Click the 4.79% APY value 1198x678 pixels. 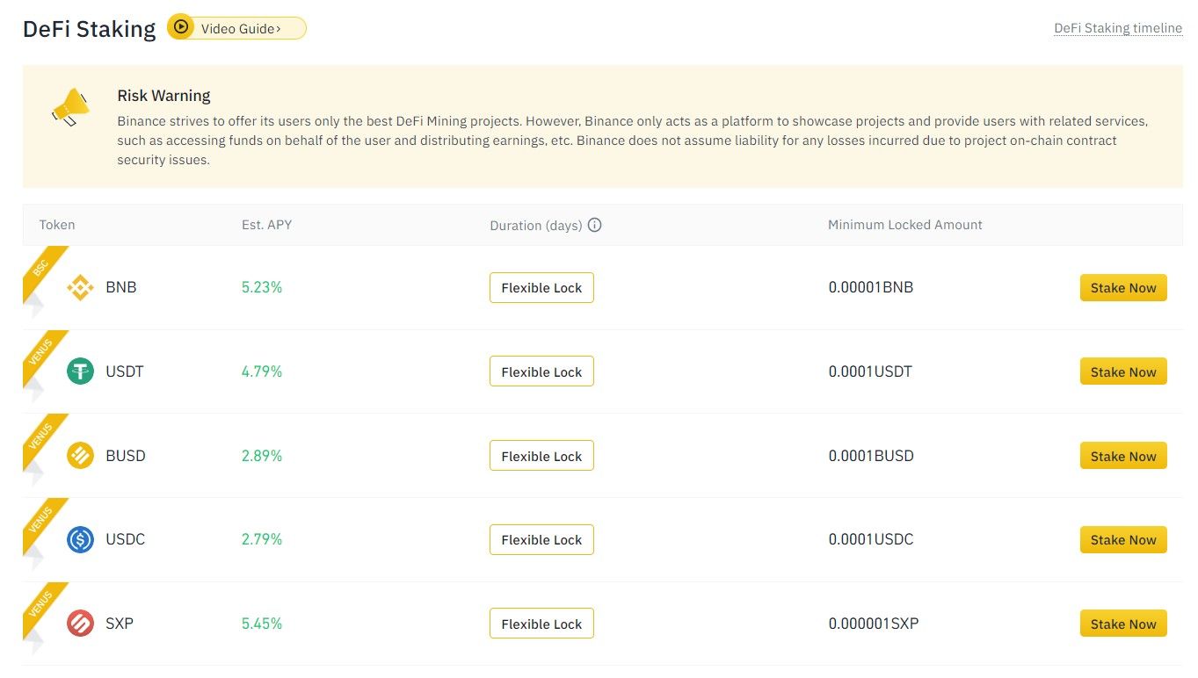[262, 371]
